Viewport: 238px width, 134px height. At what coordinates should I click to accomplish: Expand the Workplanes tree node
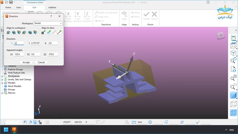coord(2,76)
